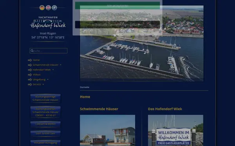
Task: Click the Willkommen im Hafendorf Wiek photo
Action: [x=175, y=130]
